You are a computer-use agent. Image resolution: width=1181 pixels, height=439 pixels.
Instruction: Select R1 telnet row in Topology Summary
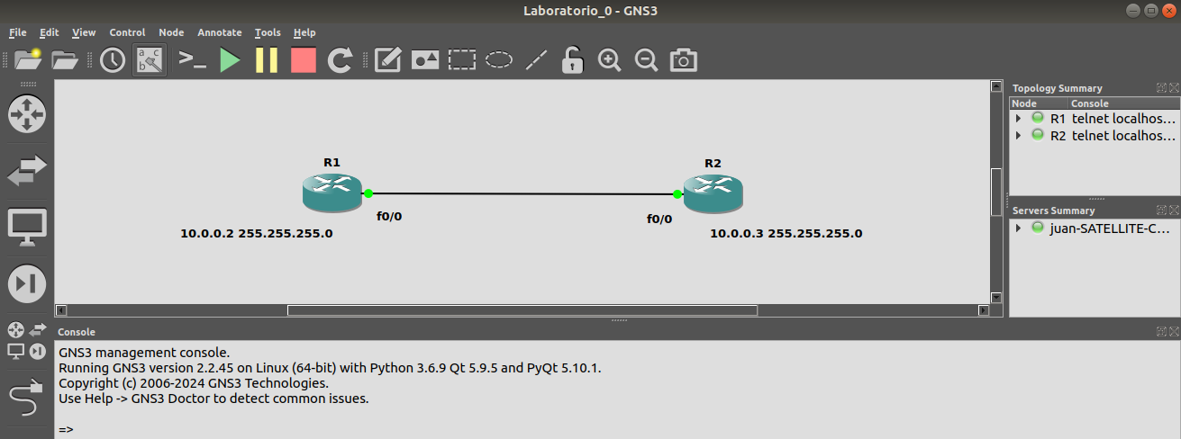point(1095,119)
